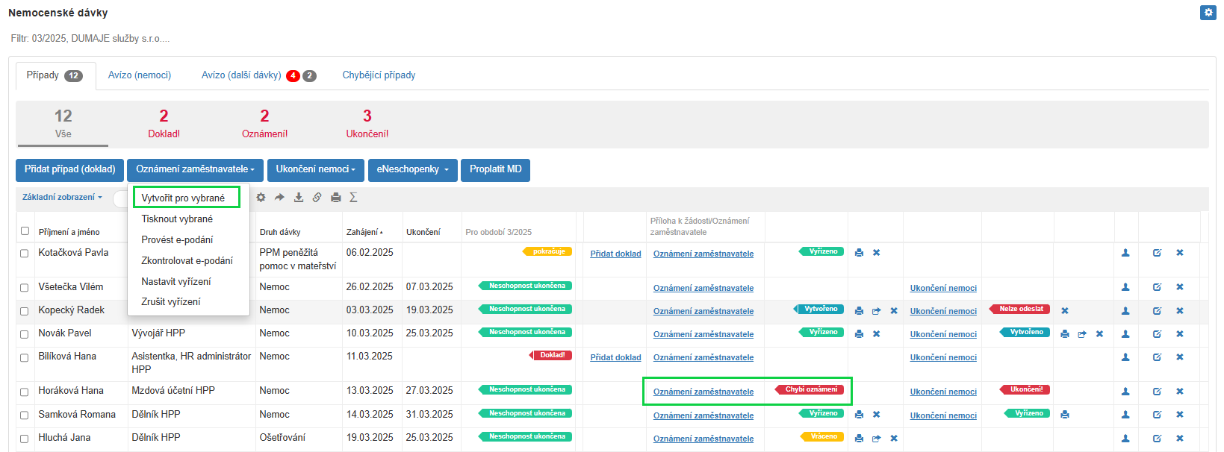Delete the case row of Samková Romana

pyautogui.click(x=1180, y=415)
